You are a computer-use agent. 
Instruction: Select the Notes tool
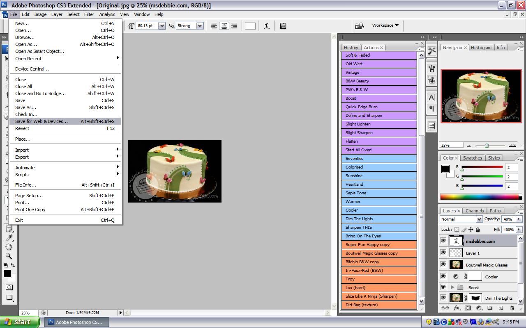[x=9, y=229]
